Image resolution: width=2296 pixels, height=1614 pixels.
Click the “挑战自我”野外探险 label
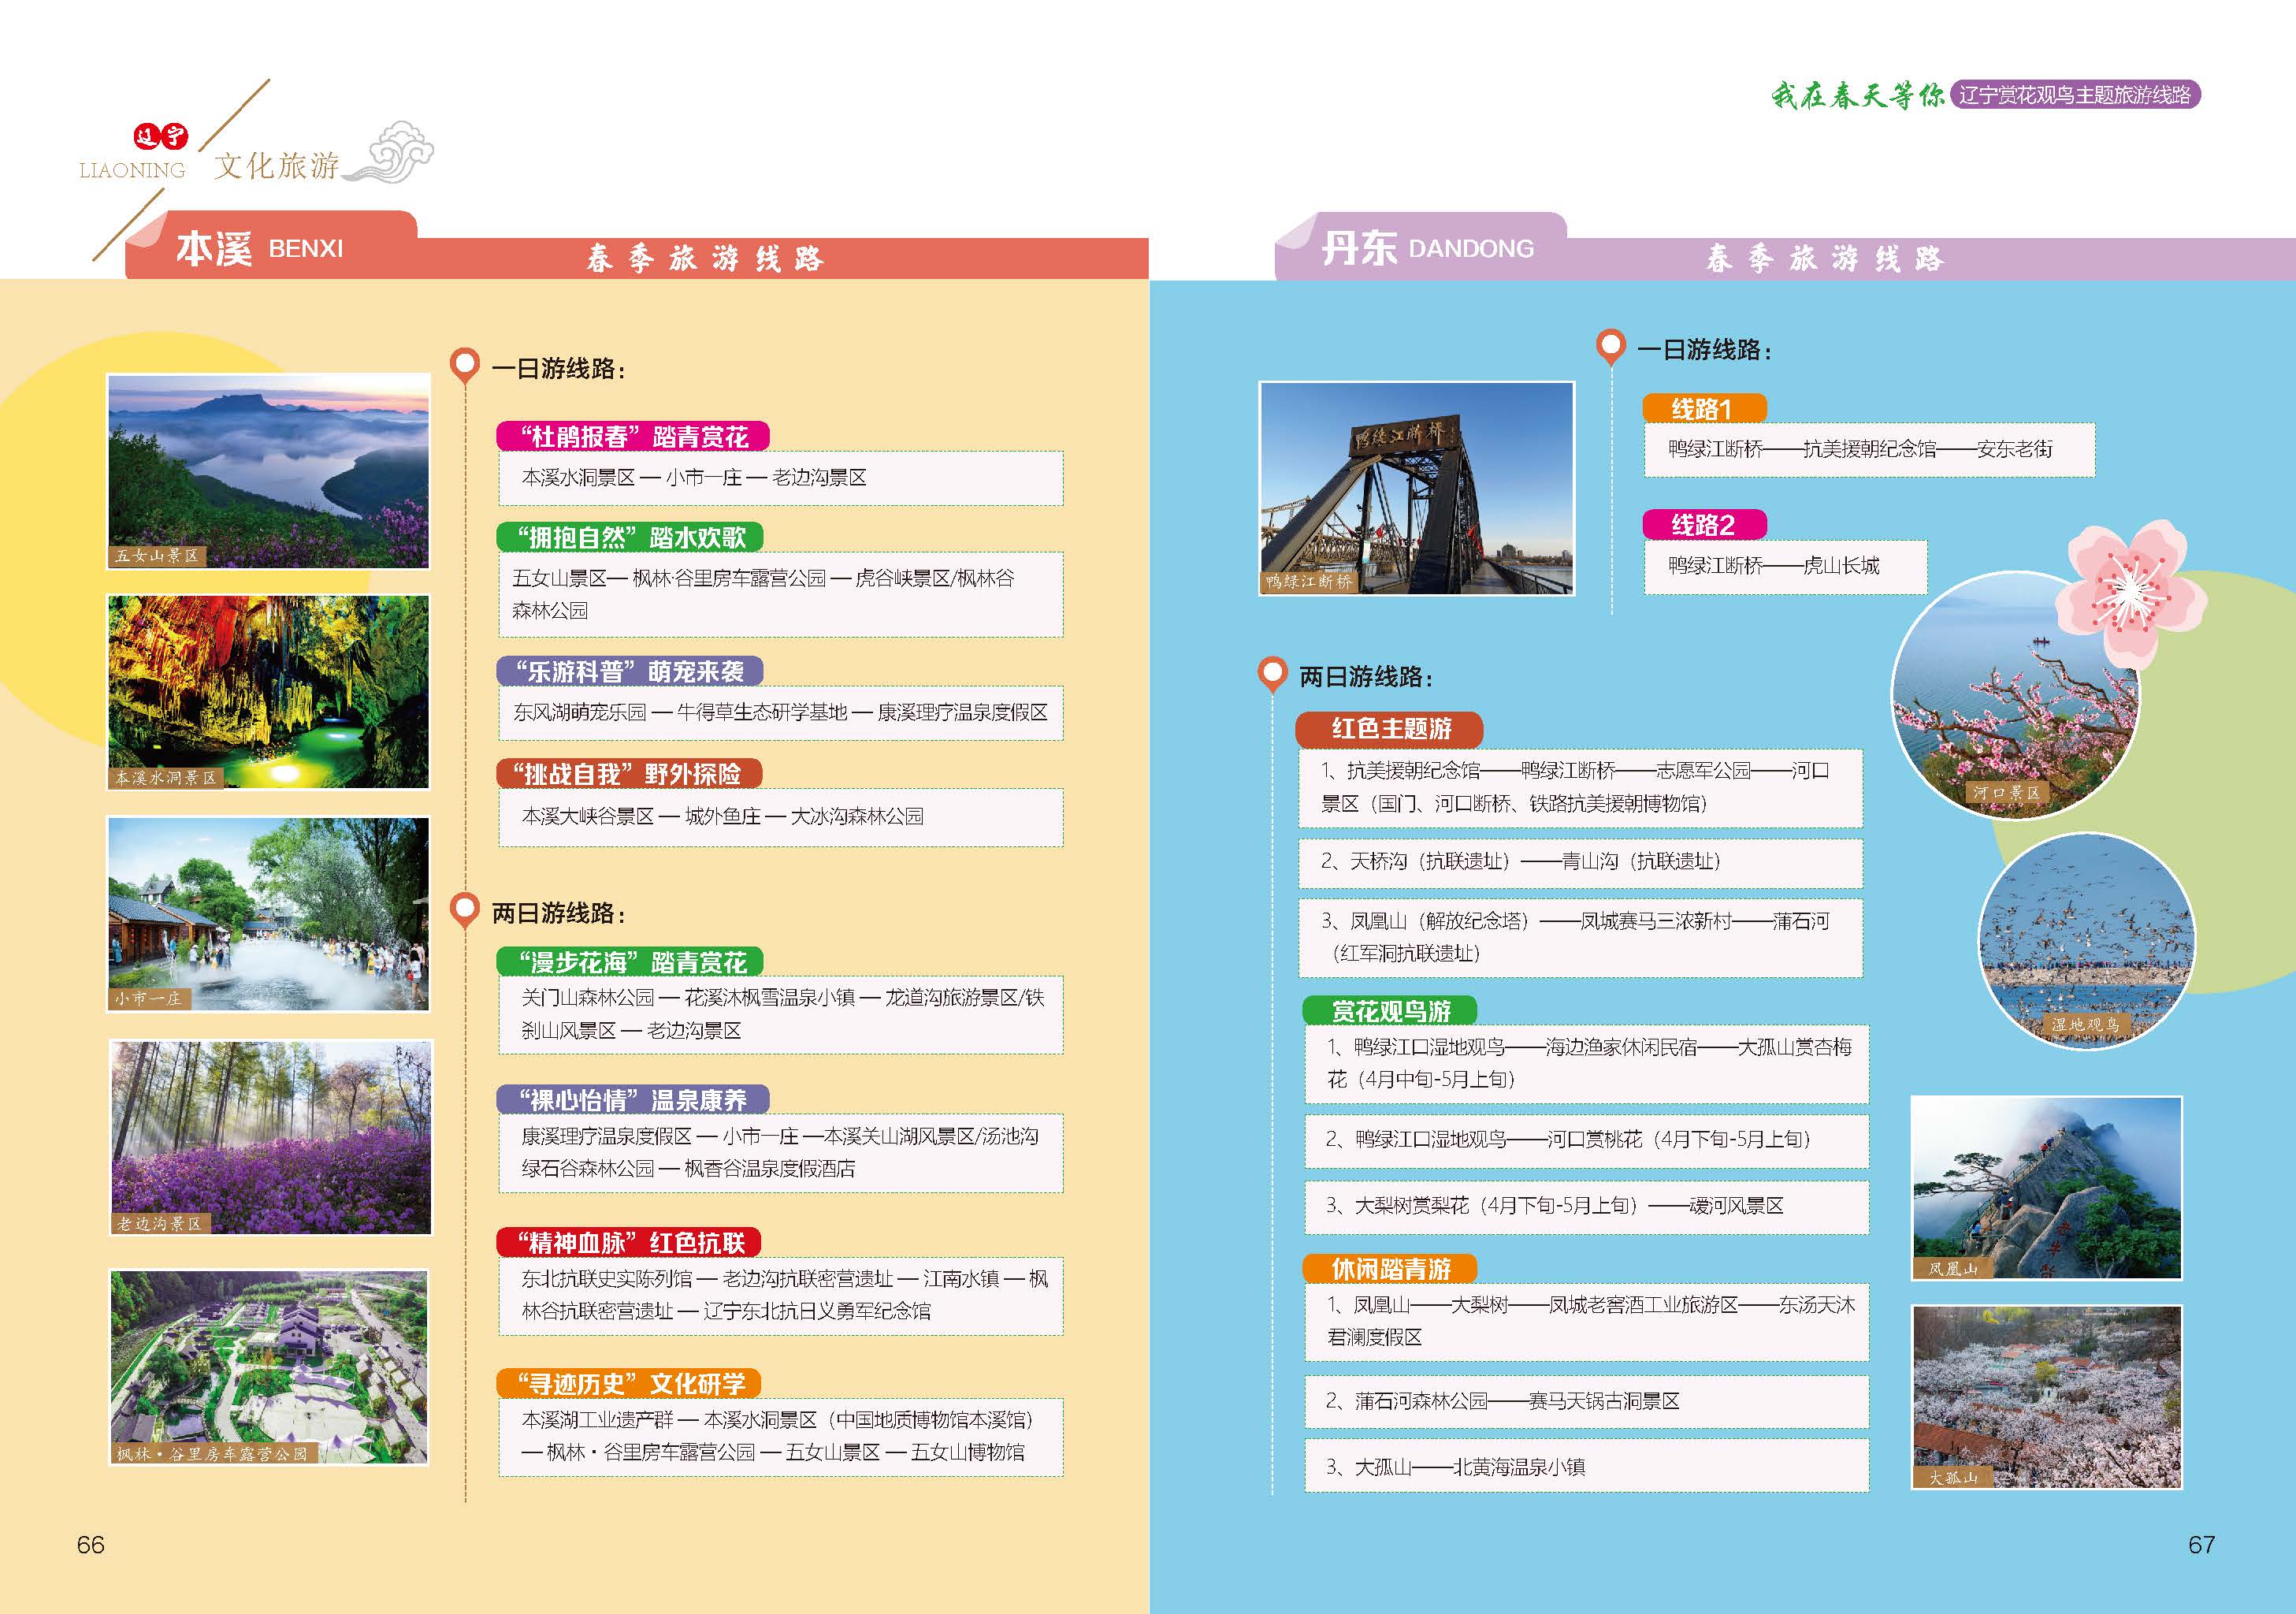pyautogui.click(x=629, y=774)
